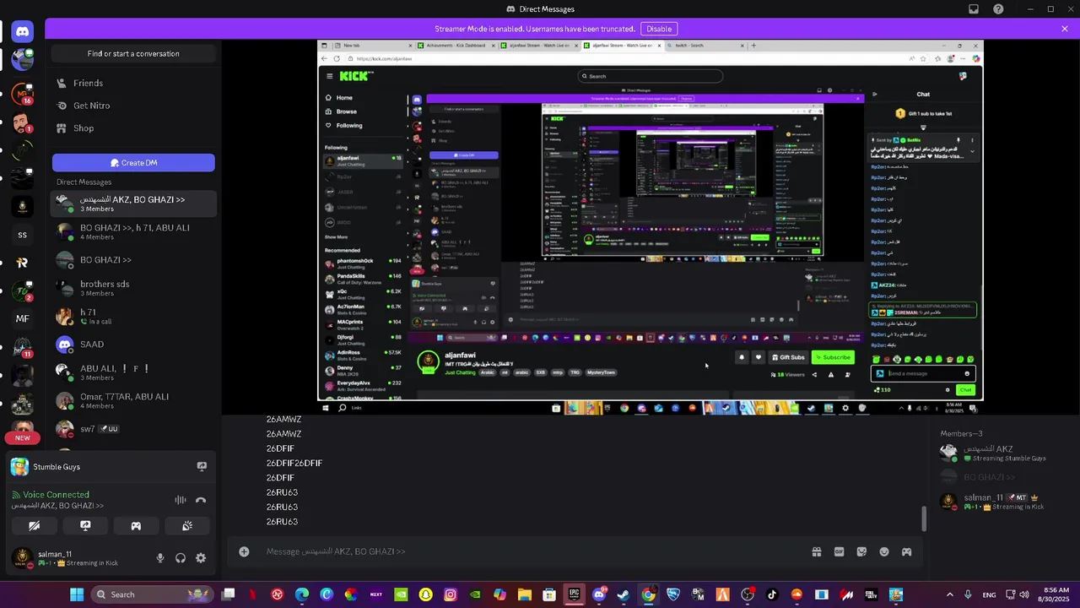Open Steam from the taskbar
The image size is (1080, 608).
(624, 594)
